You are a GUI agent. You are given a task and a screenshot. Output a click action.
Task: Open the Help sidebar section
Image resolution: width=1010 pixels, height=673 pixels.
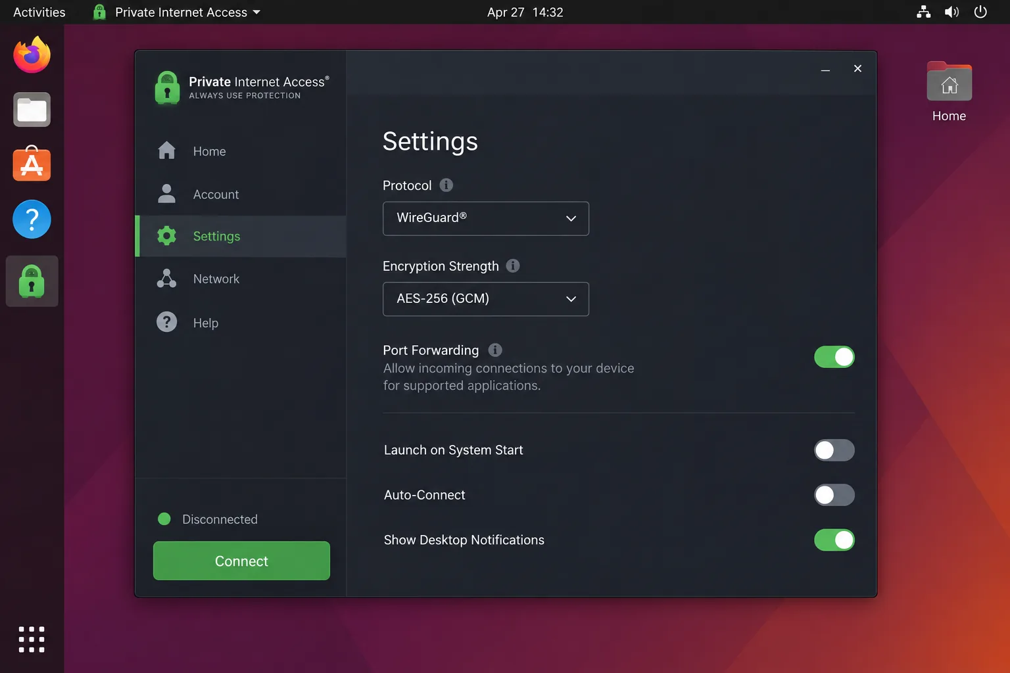pos(241,323)
